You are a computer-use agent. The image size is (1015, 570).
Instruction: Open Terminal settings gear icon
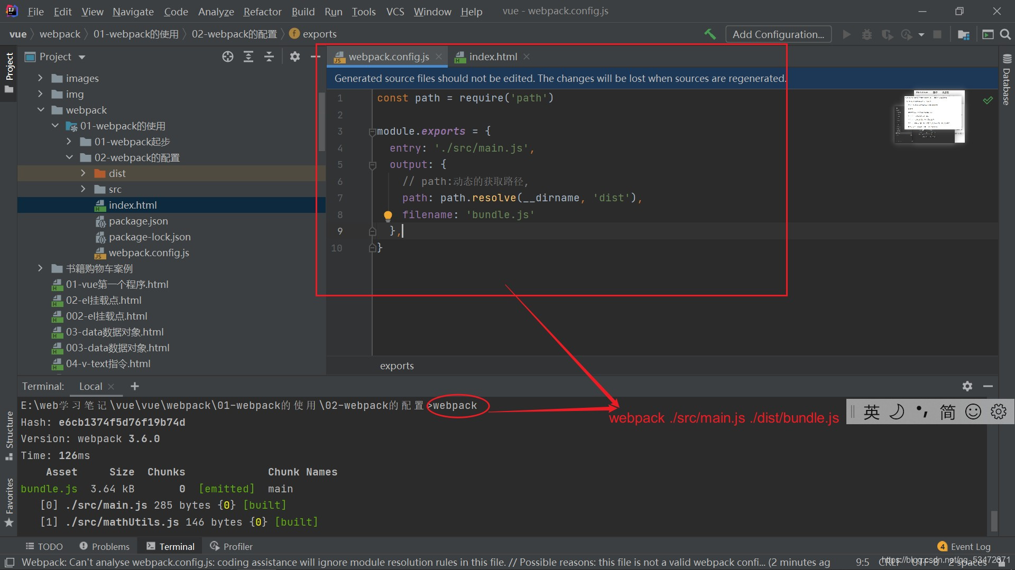pos(967,386)
